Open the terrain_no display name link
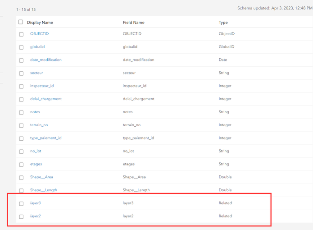 39,125
